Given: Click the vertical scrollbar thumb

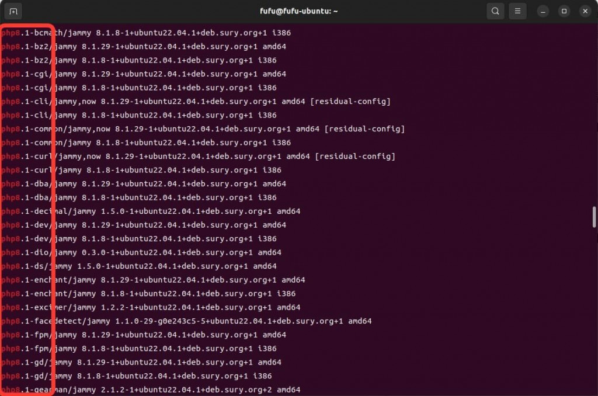Looking at the screenshot, I should (x=594, y=217).
